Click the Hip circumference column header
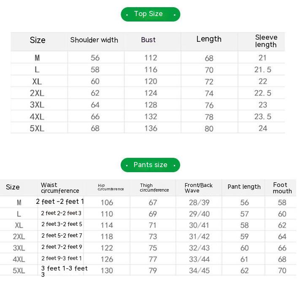The image size is (300, 284). click(111, 187)
